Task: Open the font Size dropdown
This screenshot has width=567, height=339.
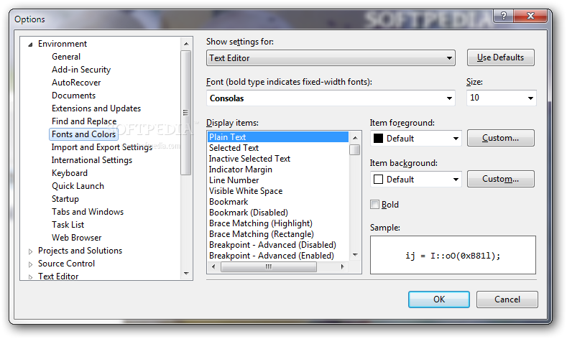Action: [x=501, y=98]
